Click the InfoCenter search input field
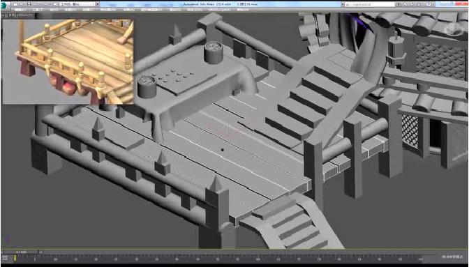This screenshot has width=469, height=267. [370, 4]
